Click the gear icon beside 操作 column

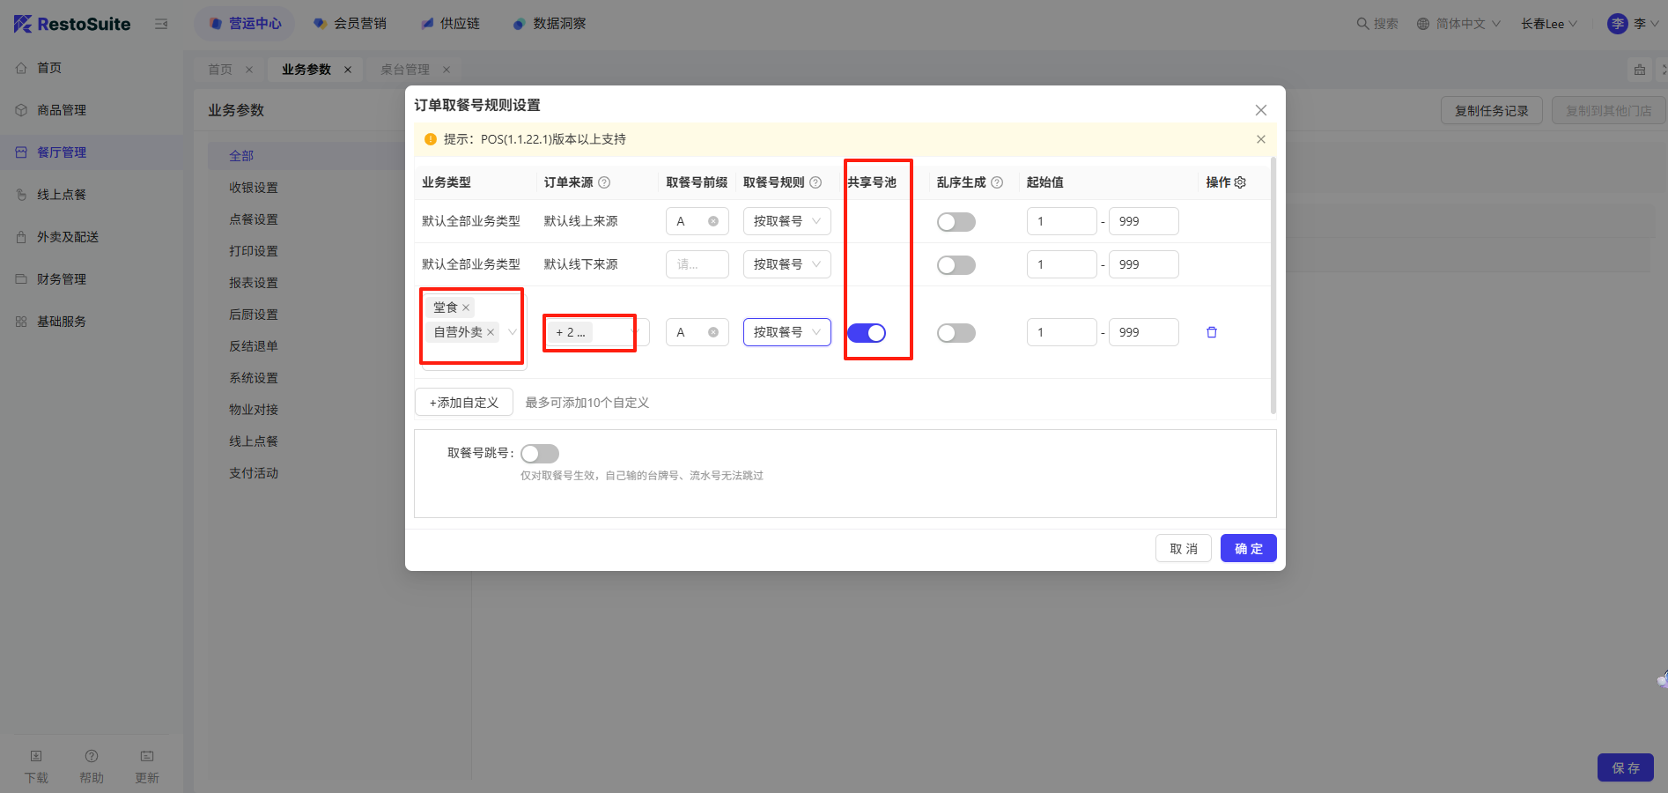point(1240,182)
